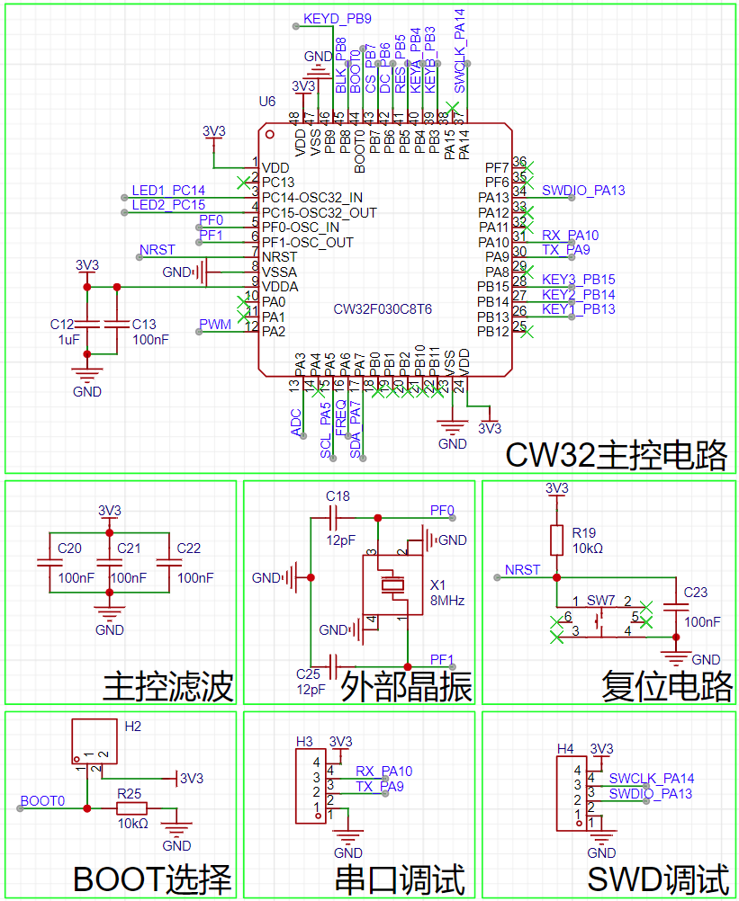Click the PC13 pin name
Image resolution: width=739 pixels, height=901 pixels.
(x=278, y=183)
